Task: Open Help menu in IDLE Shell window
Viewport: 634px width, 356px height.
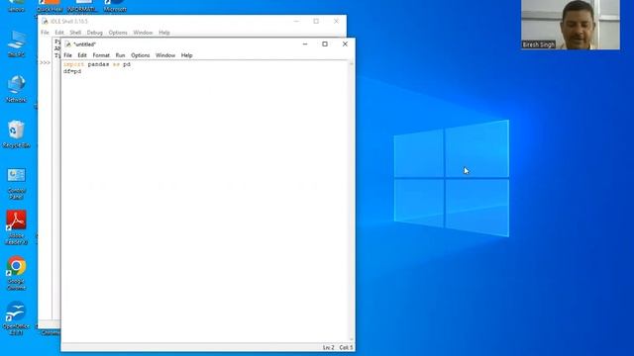Action: [x=164, y=33]
